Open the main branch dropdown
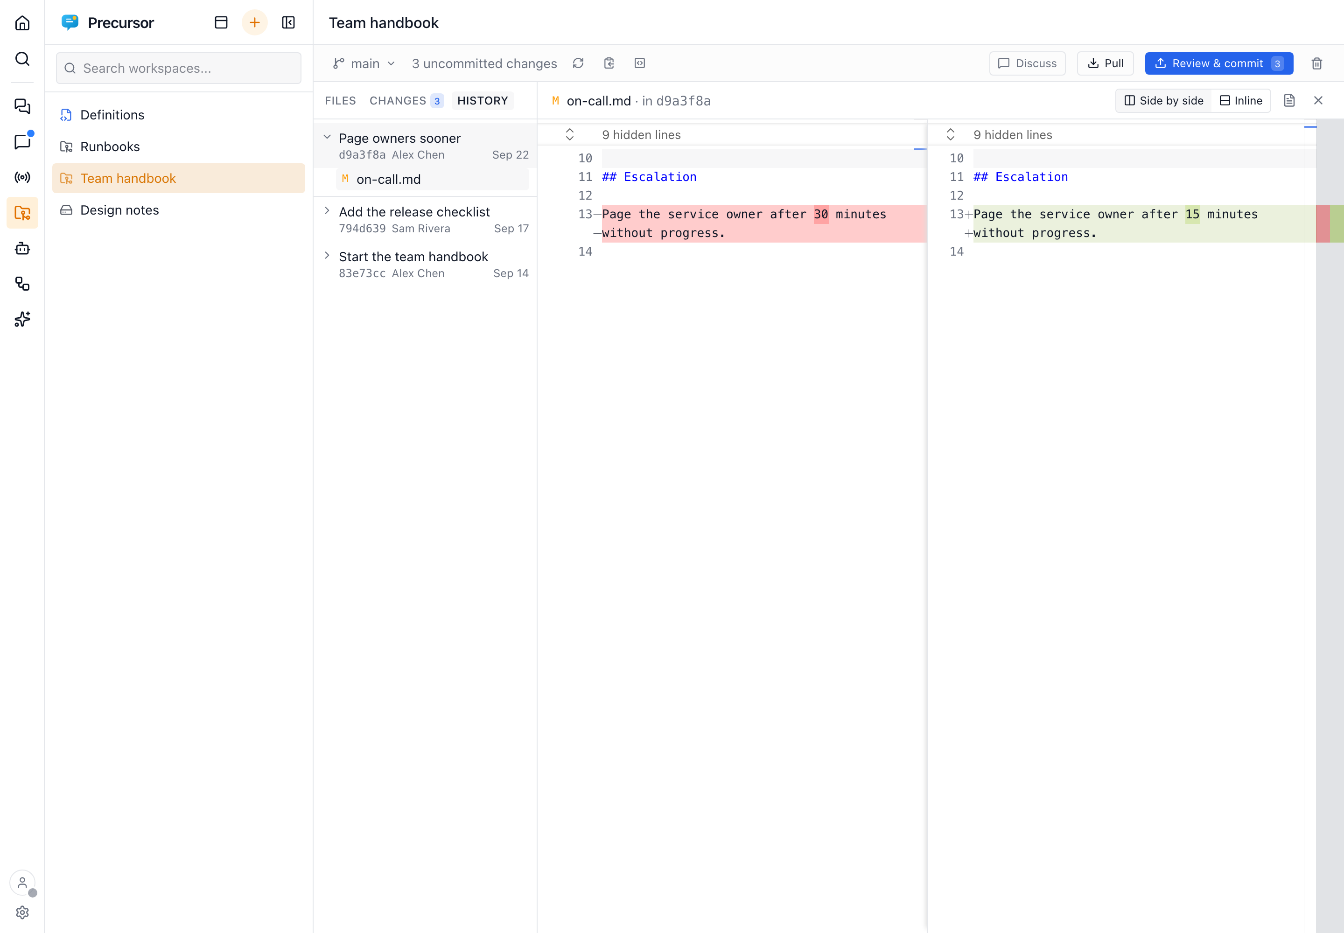This screenshot has width=1344, height=933. (364, 63)
